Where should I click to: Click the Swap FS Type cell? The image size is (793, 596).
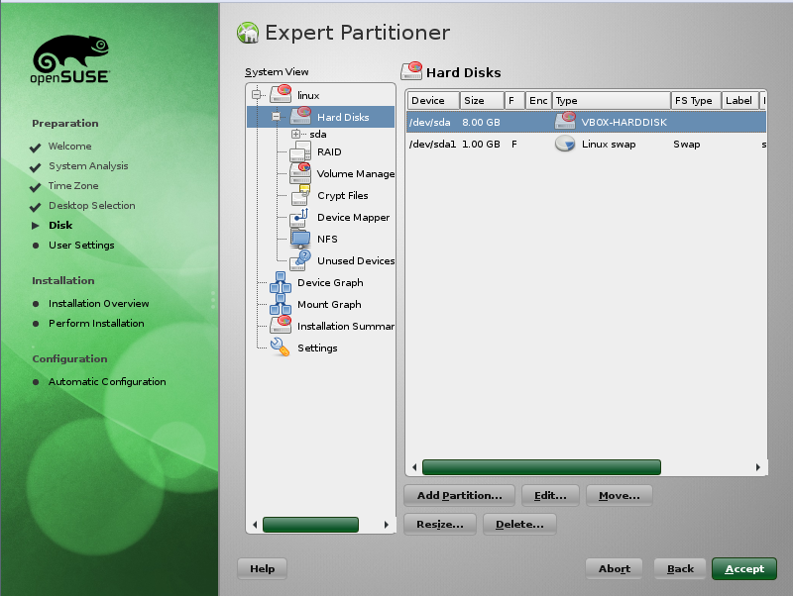[686, 144]
